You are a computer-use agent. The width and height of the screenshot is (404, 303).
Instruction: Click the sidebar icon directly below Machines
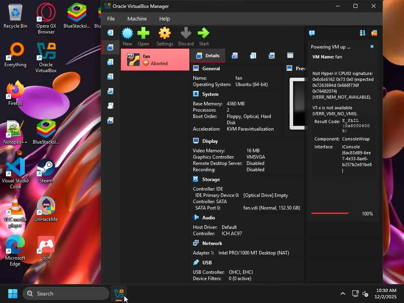(110, 62)
